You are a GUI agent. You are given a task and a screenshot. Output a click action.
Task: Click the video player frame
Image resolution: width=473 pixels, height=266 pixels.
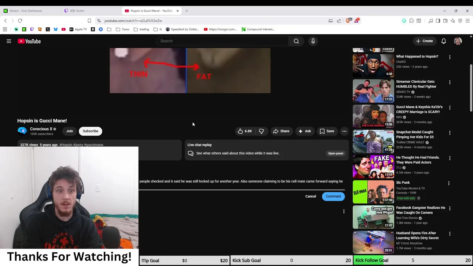click(190, 71)
